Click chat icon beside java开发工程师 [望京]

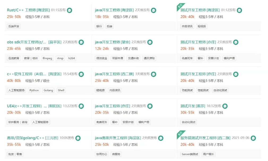[150, 42]
